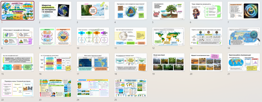Select slide 7 thumbnail
This screenshot has height=102, width=262.
[244, 11]
